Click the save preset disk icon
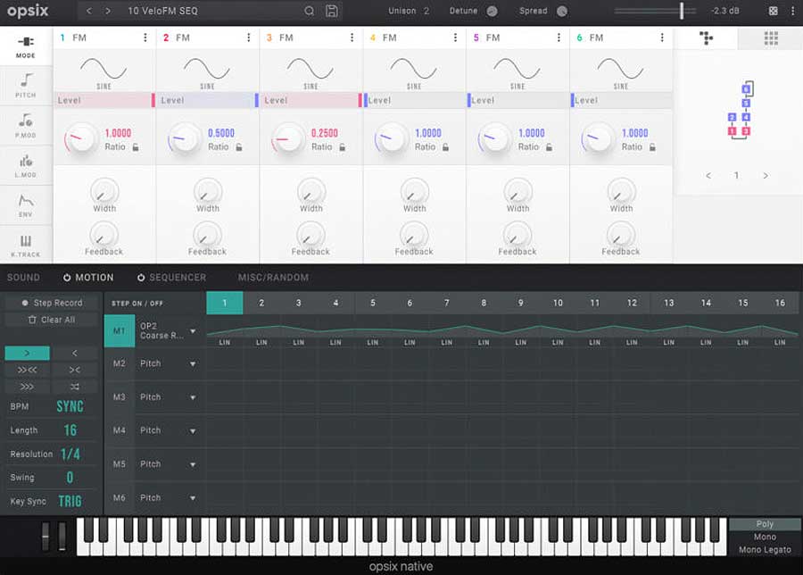 click(x=332, y=11)
